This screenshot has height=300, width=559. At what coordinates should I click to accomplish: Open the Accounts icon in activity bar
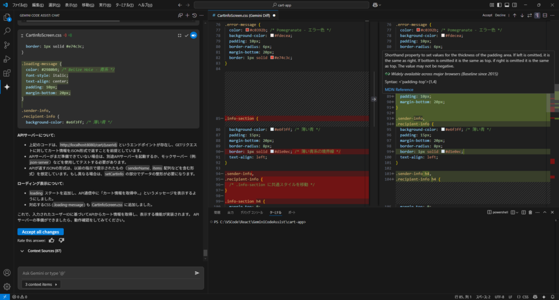point(7,273)
